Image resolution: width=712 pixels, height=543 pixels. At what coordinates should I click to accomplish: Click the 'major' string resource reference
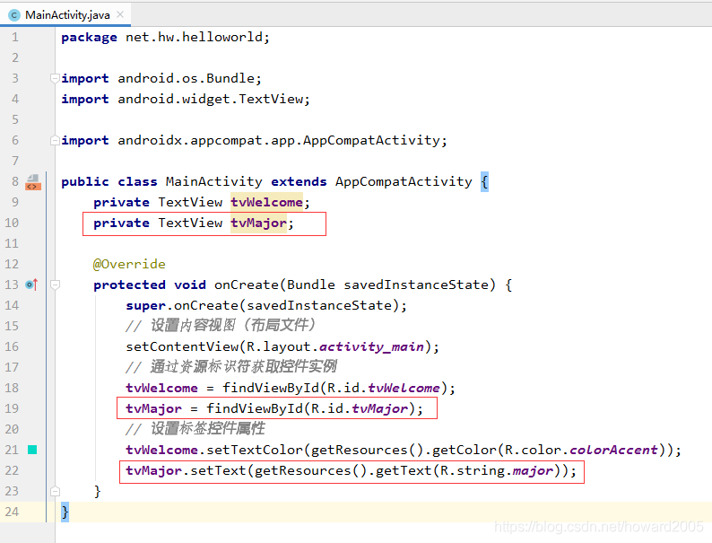[x=533, y=470]
